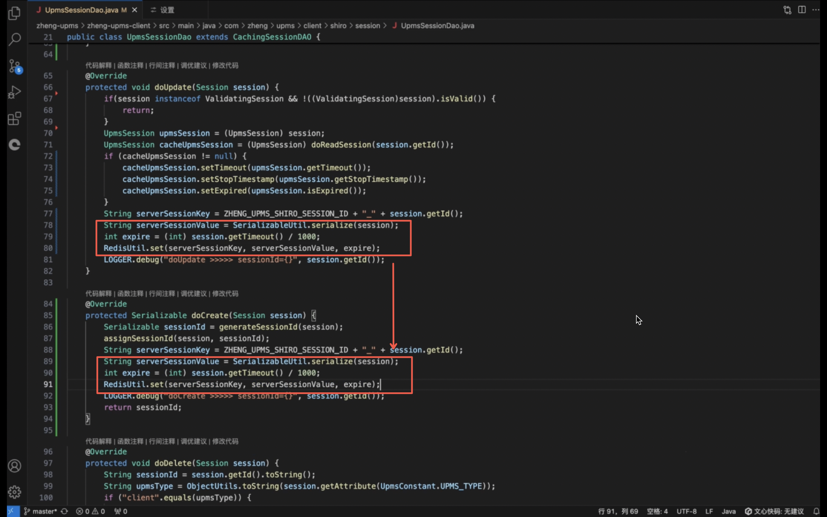Click the zheng breadcrumb

coord(257,26)
